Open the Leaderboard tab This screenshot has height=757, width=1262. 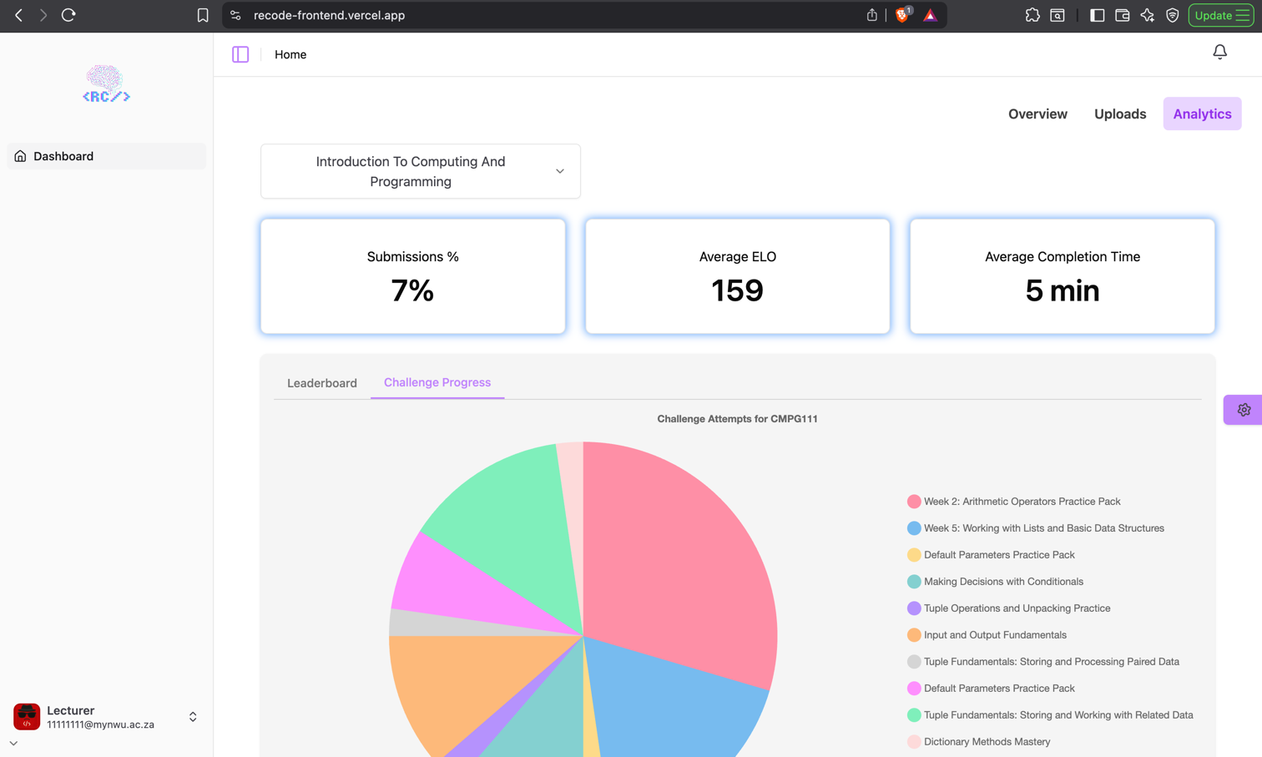coord(322,383)
